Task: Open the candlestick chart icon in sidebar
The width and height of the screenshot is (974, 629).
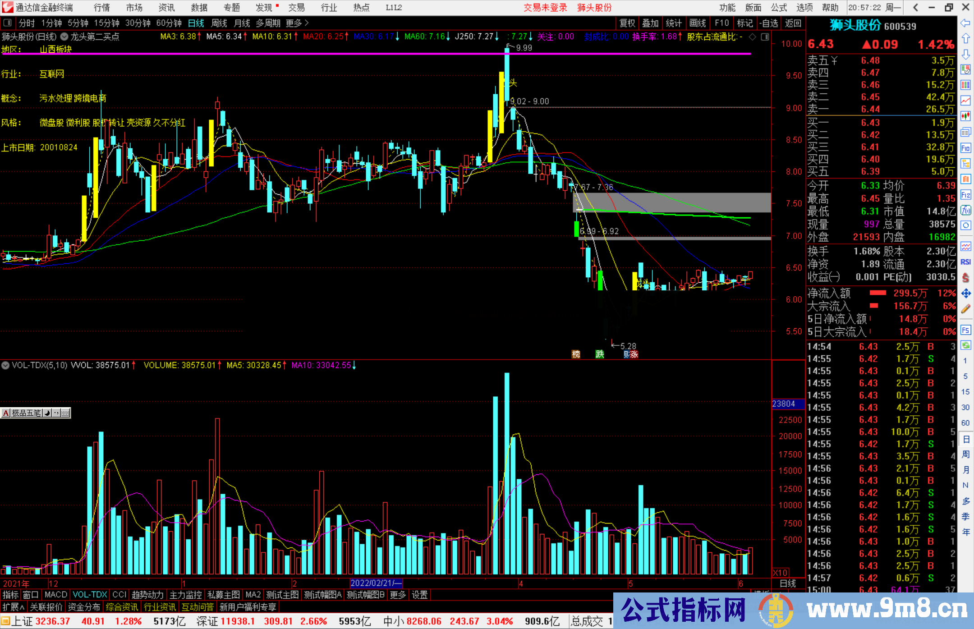Action: point(965,116)
